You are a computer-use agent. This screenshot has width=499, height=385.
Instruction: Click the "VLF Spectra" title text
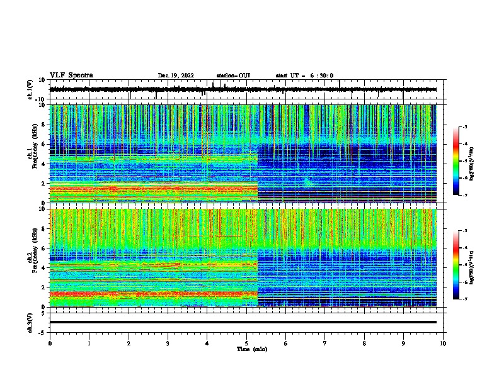click(x=71, y=75)
